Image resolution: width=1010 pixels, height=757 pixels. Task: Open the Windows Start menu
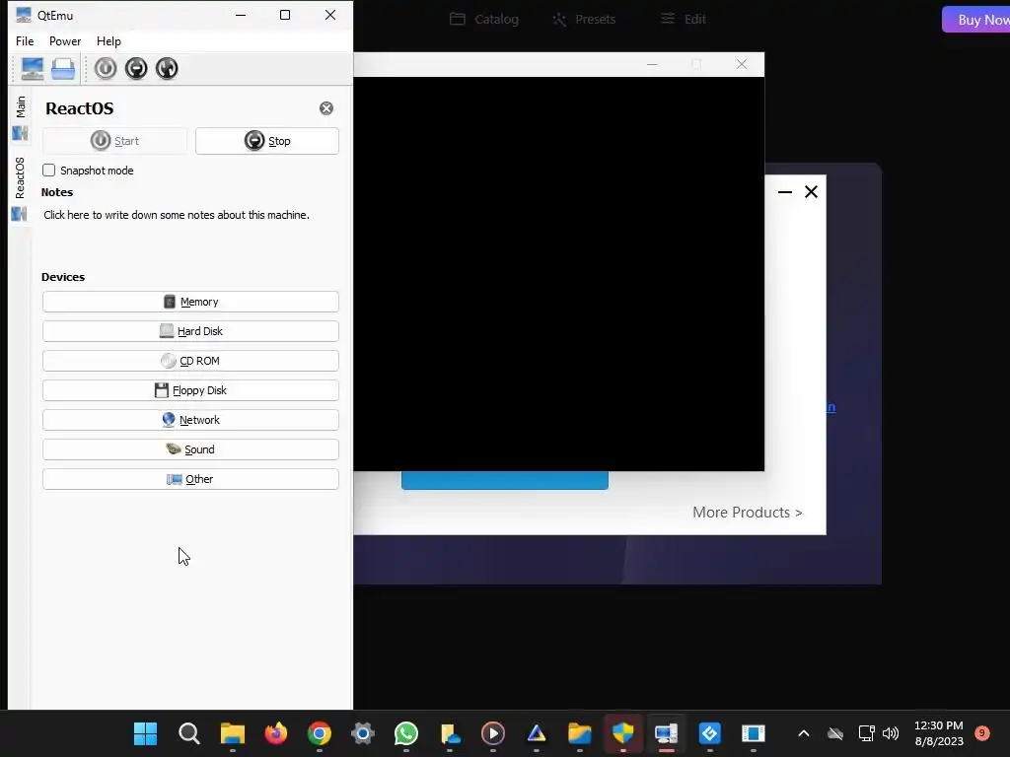pyautogui.click(x=146, y=733)
